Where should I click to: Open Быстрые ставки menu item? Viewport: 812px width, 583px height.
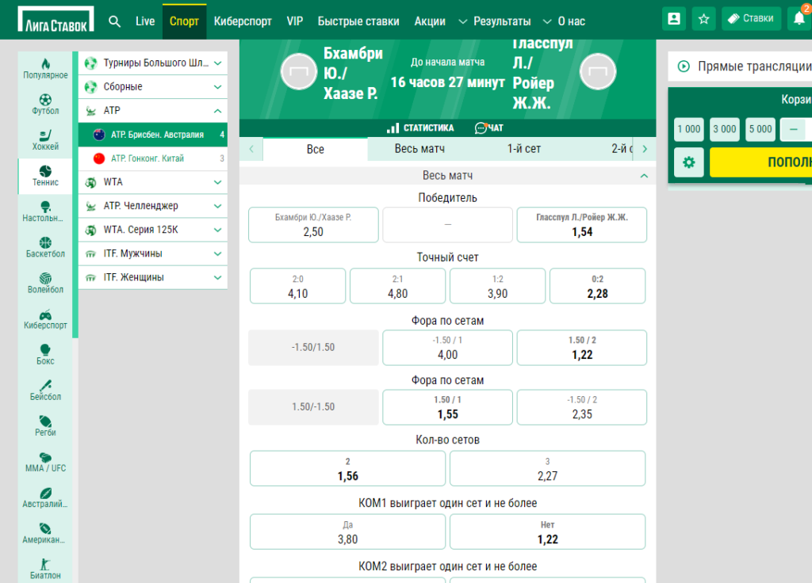pos(358,21)
